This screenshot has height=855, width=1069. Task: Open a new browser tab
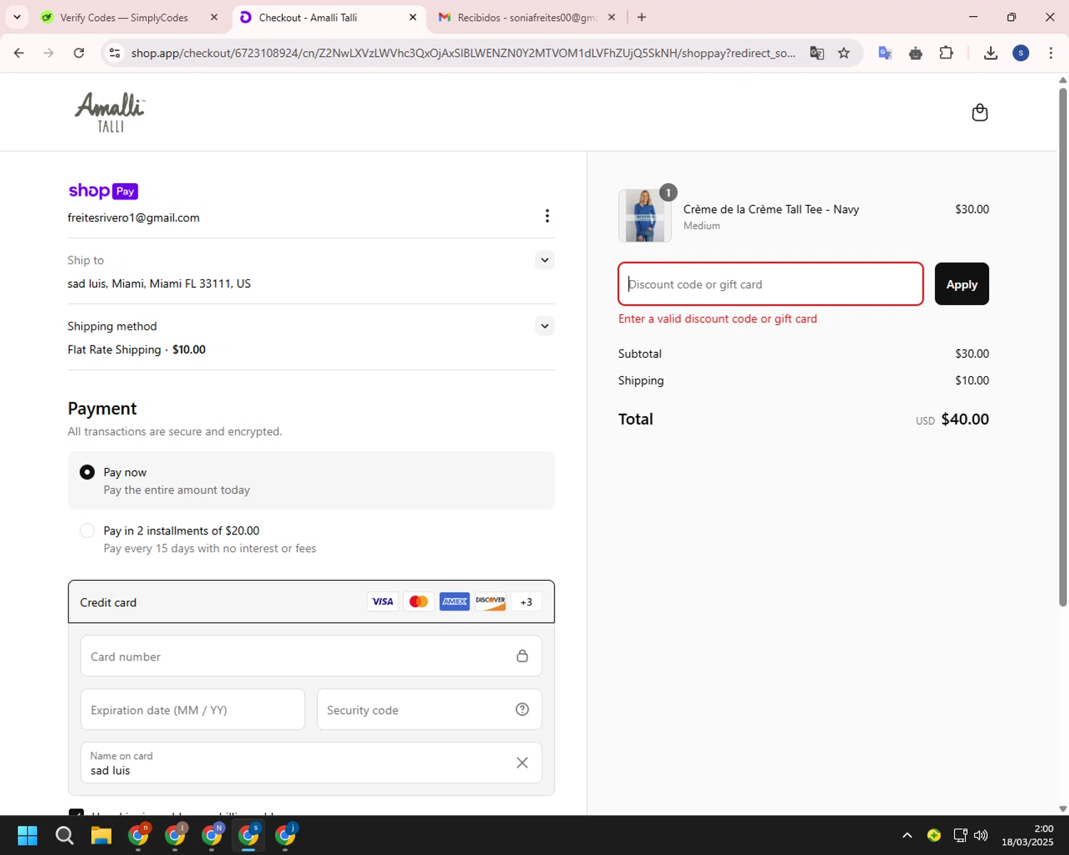coord(641,17)
